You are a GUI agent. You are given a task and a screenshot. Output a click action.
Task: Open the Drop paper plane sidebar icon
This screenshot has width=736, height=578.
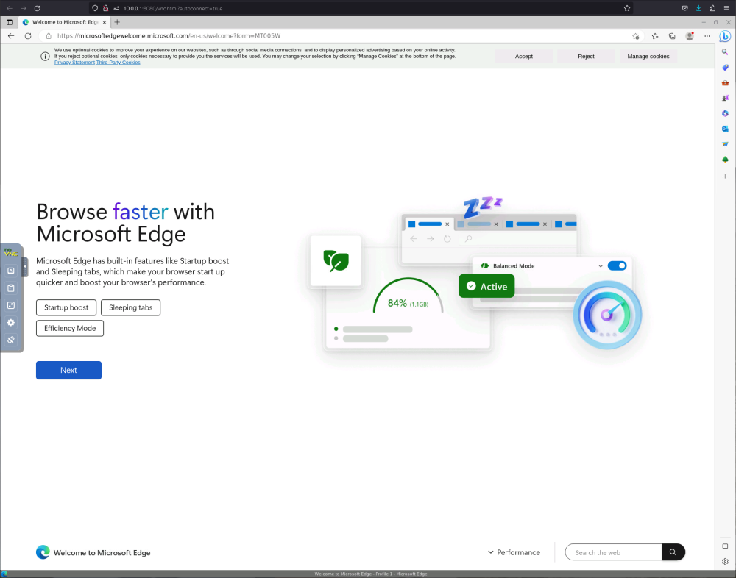pos(725,144)
